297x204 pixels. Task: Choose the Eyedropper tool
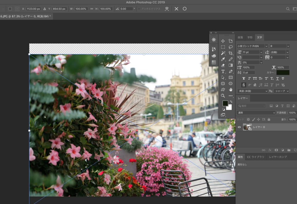[223, 59]
